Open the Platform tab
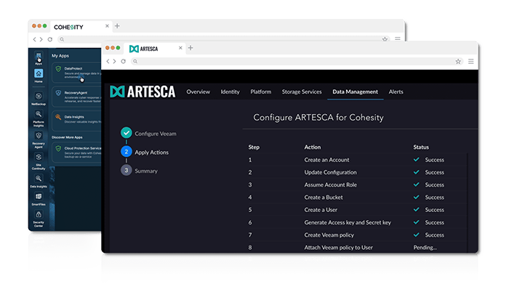 (x=260, y=92)
